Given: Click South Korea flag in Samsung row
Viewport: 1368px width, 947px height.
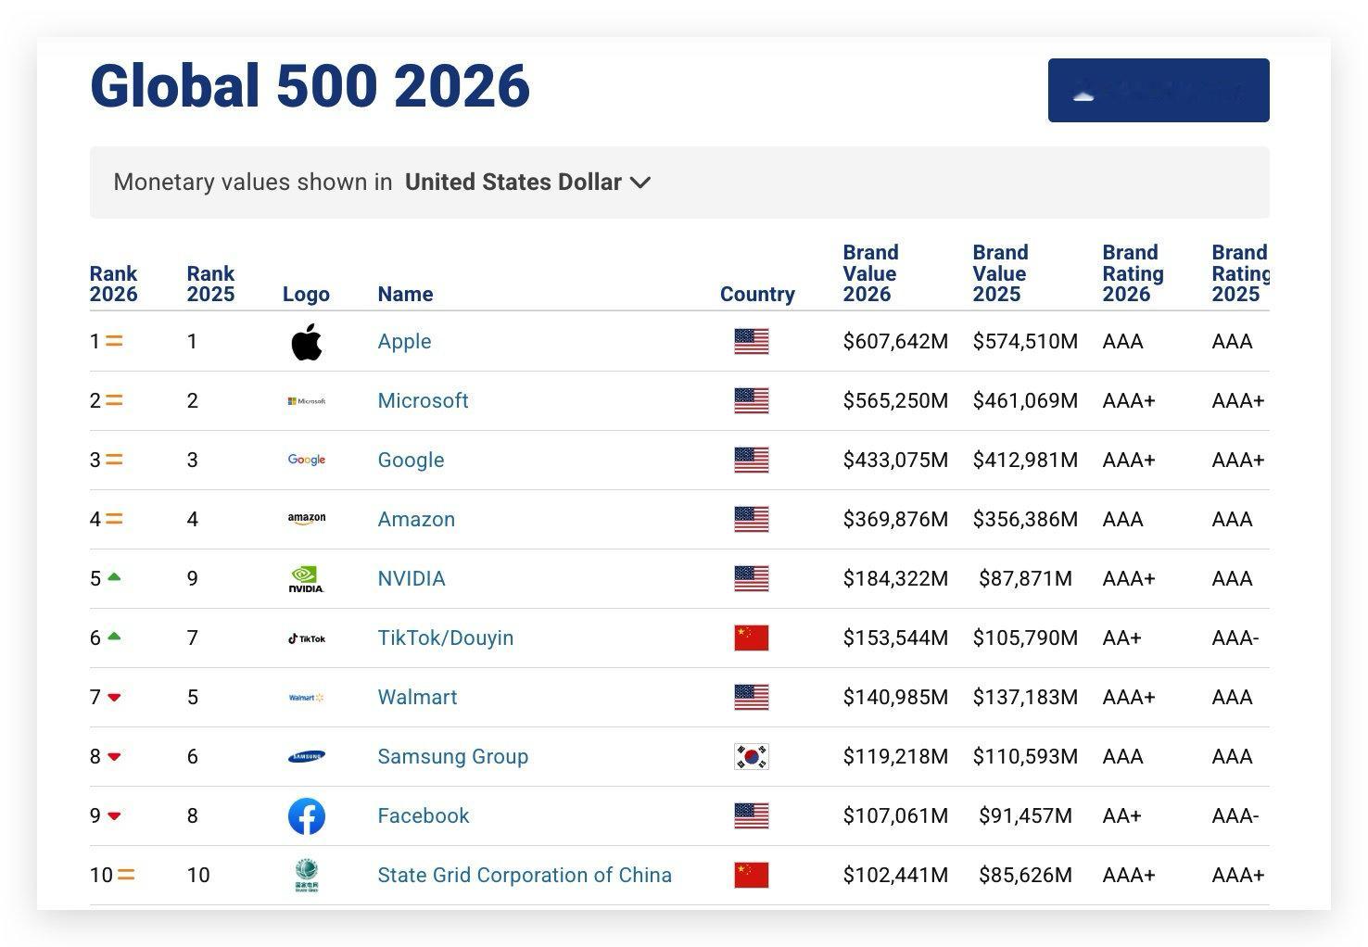Looking at the screenshot, I should [752, 757].
